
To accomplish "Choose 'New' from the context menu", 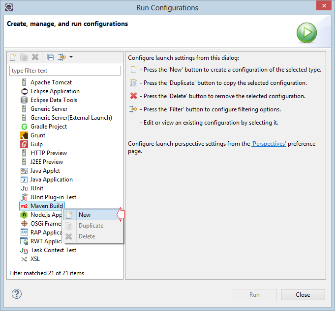I will point(92,215).
